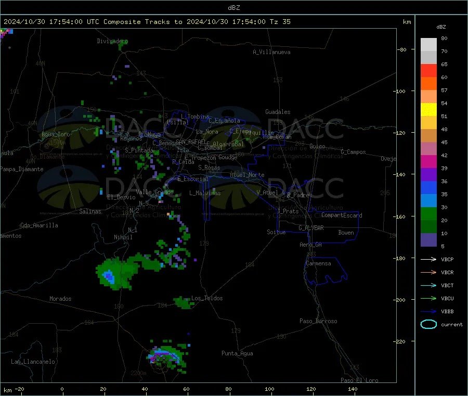The image size is (468, 396).
Task: Select the light gray top swatch of the scale
Action: [x=428, y=44]
